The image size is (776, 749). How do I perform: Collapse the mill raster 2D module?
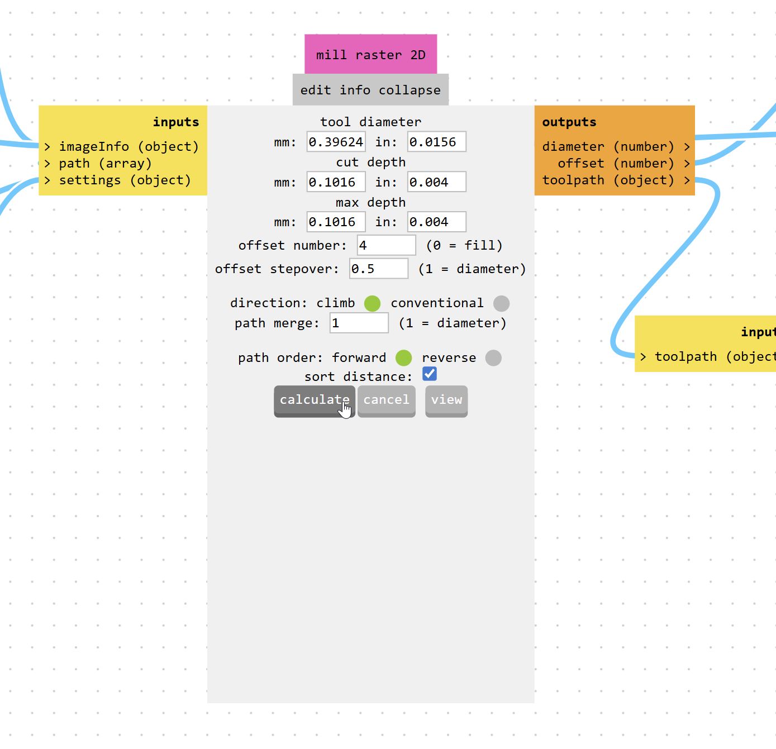pyautogui.click(x=410, y=90)
